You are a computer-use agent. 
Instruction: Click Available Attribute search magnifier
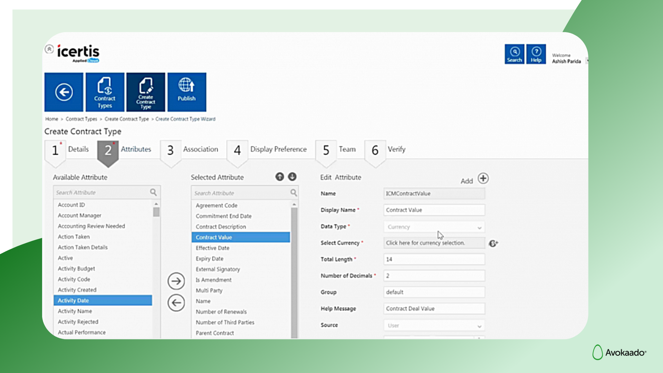[x=153, y=192]
